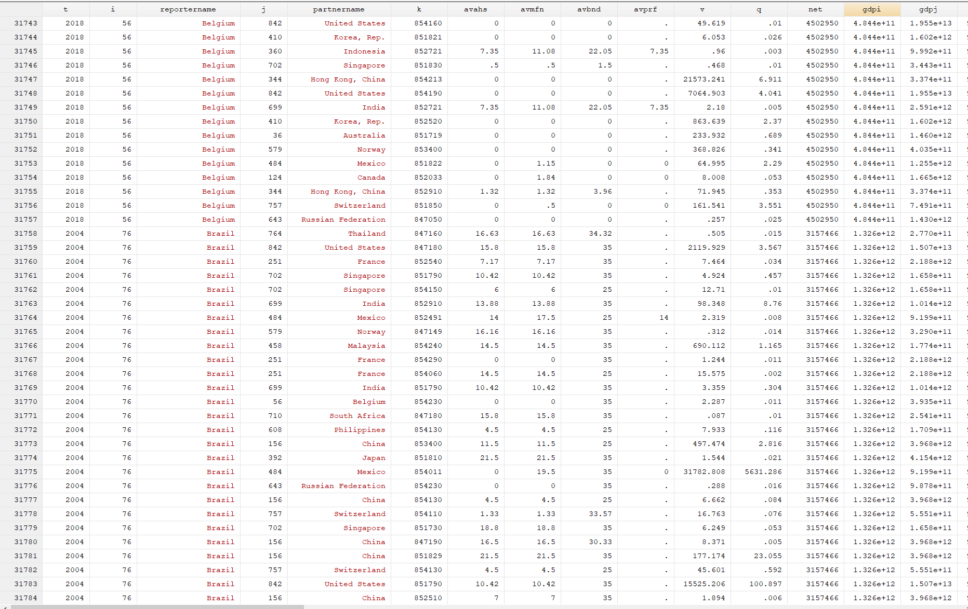
Task: Select the avmfn column header
Action: pos(532,9)
